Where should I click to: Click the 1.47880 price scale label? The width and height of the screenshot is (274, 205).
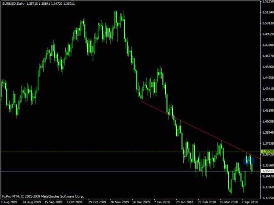pyautogui.click(x=268, y=45)
